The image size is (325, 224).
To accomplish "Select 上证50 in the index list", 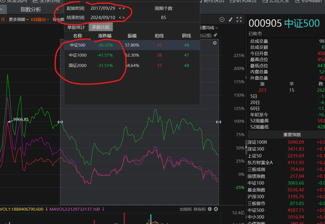I will [254, 156].
